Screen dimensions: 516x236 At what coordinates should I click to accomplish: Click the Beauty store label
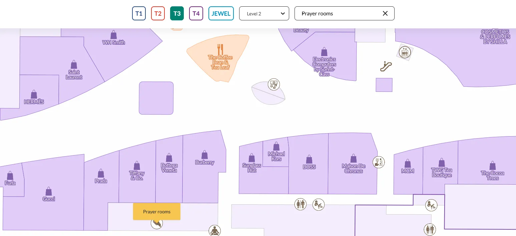301,30
